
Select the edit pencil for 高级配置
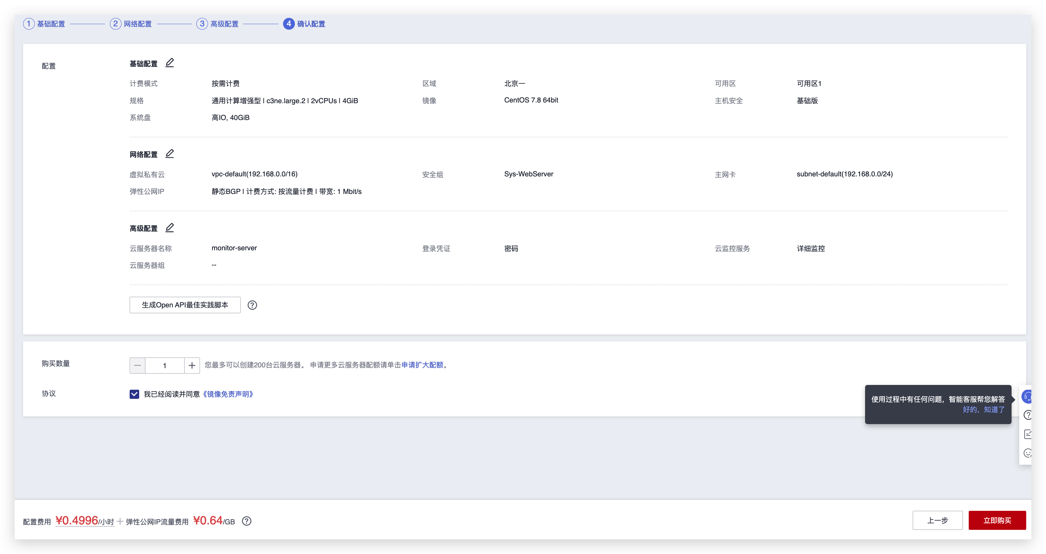tap(170, 228)
